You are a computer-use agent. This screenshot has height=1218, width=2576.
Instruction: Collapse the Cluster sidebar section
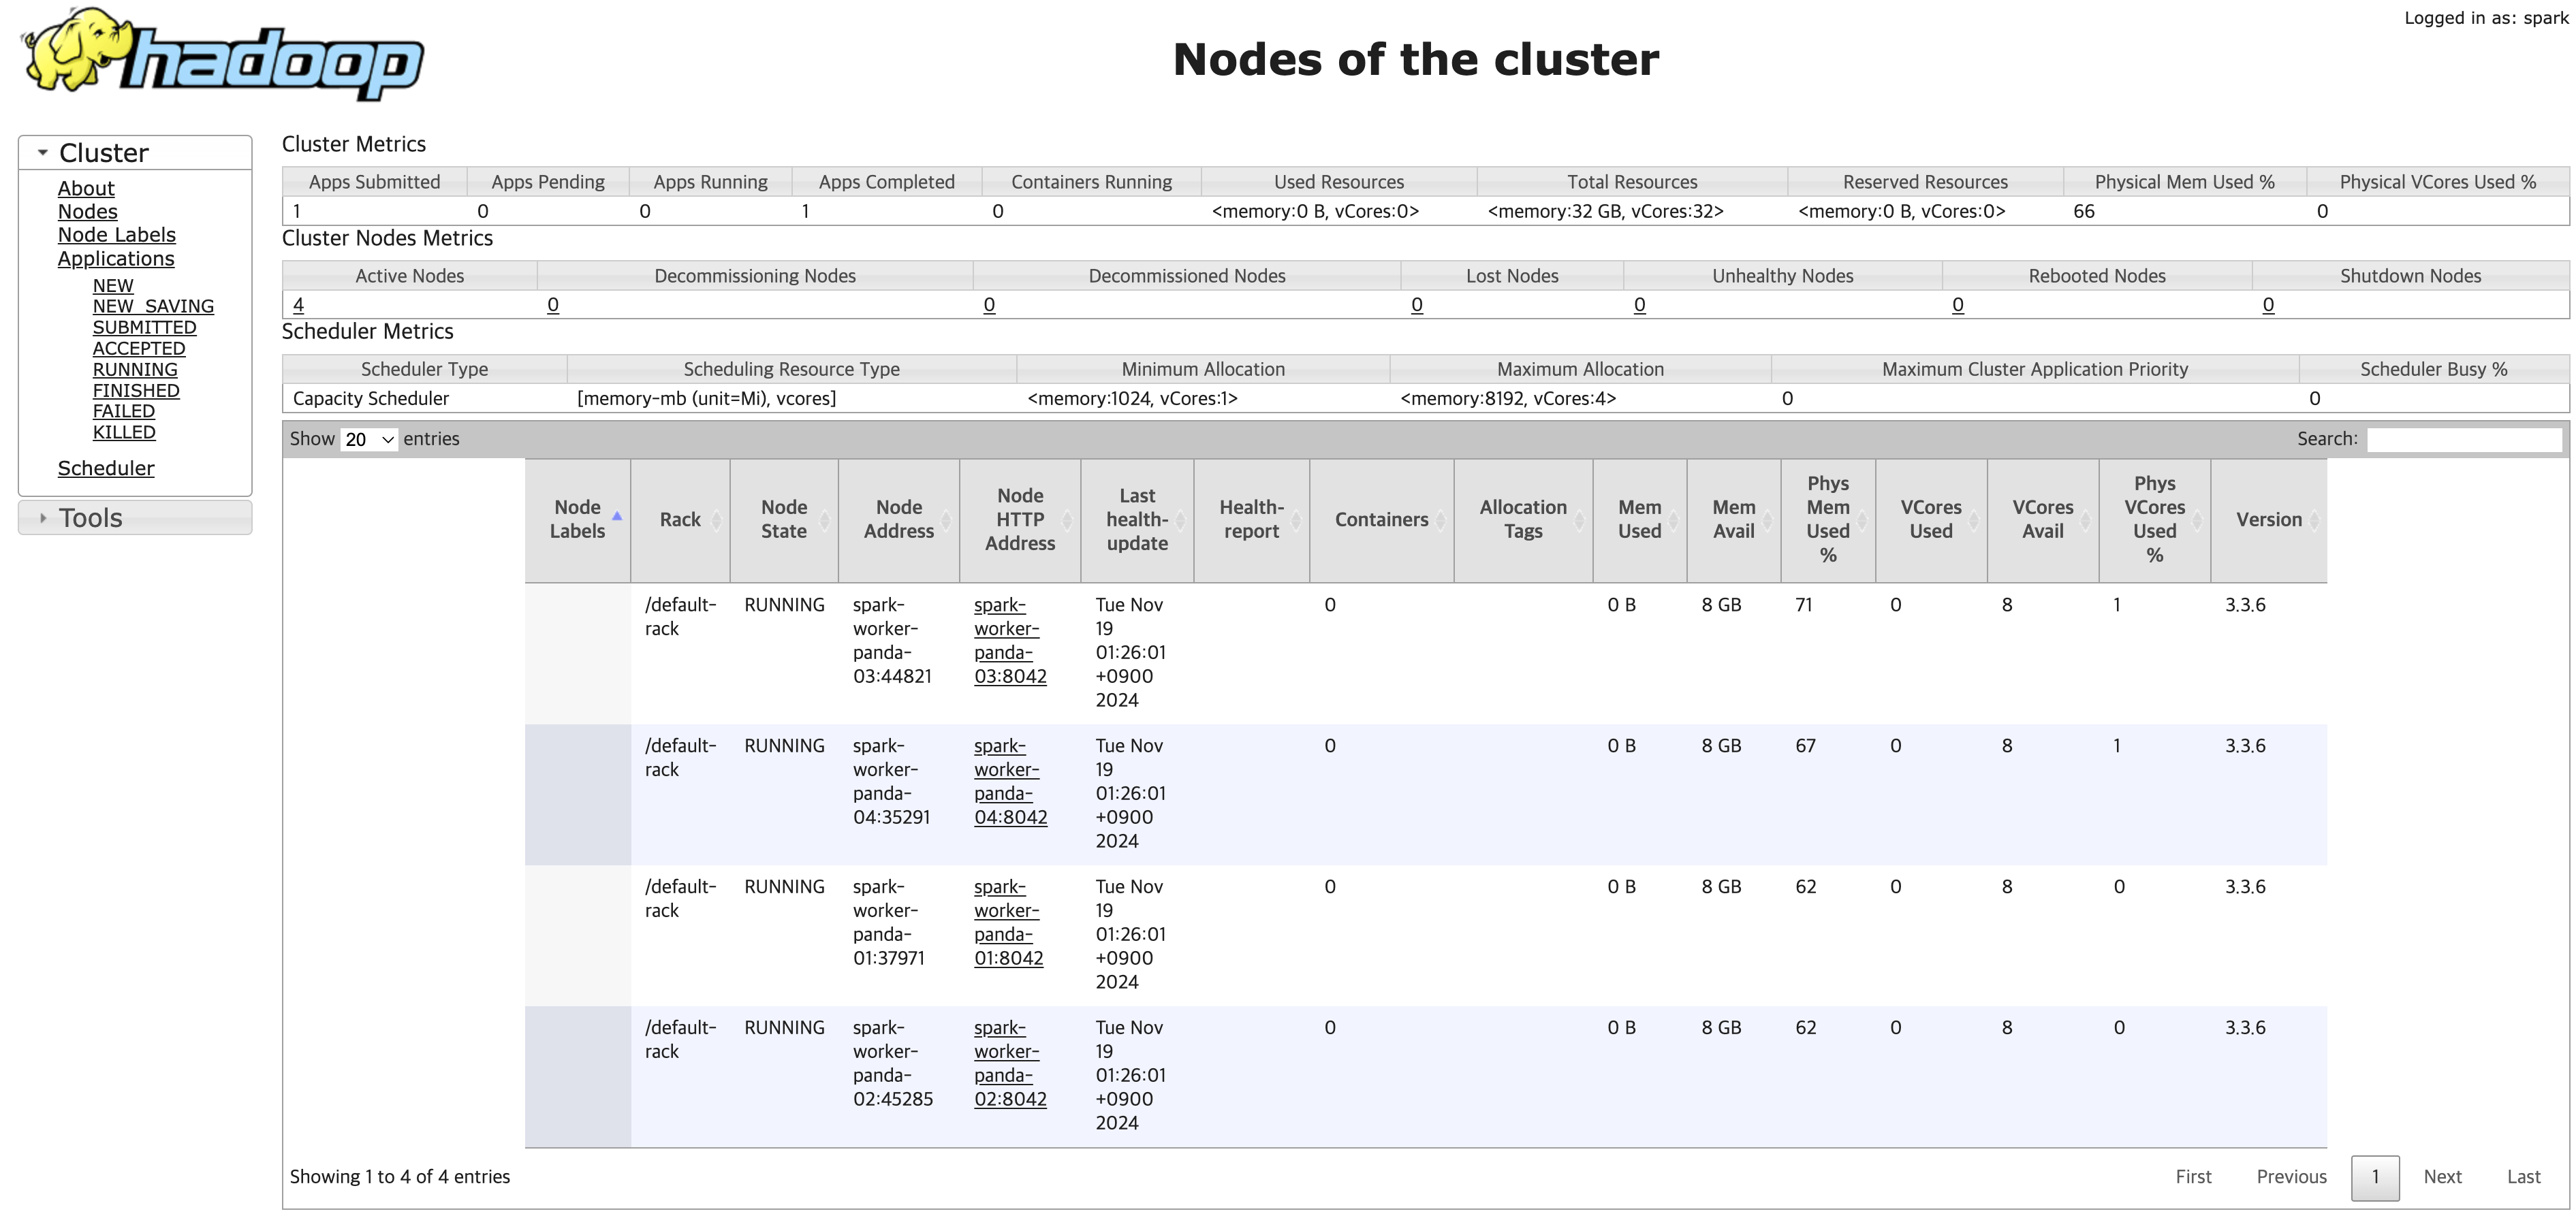tap(135, 153)
